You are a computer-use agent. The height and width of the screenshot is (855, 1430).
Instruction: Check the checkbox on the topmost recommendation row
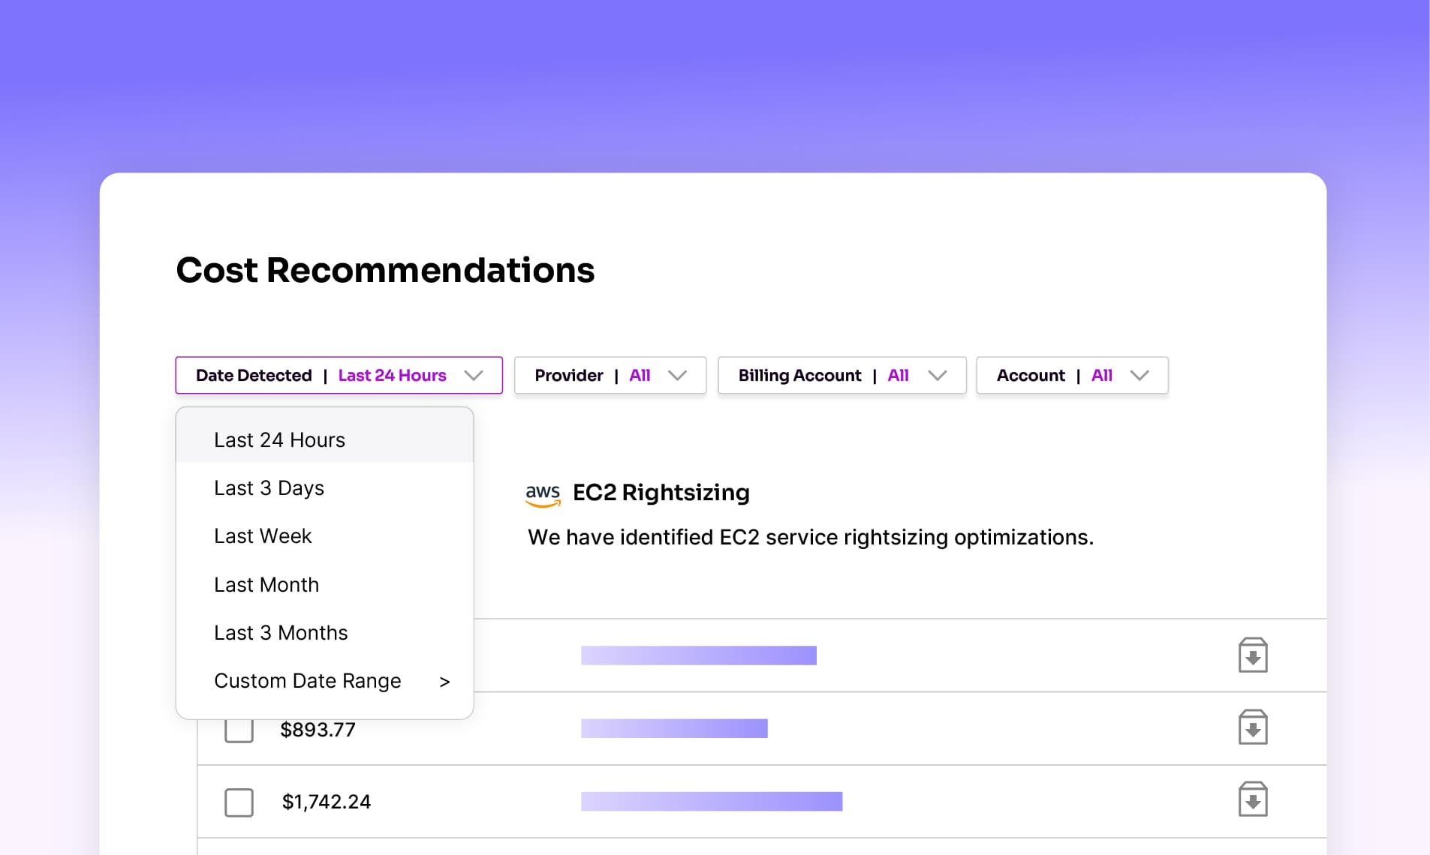(238, 655)
